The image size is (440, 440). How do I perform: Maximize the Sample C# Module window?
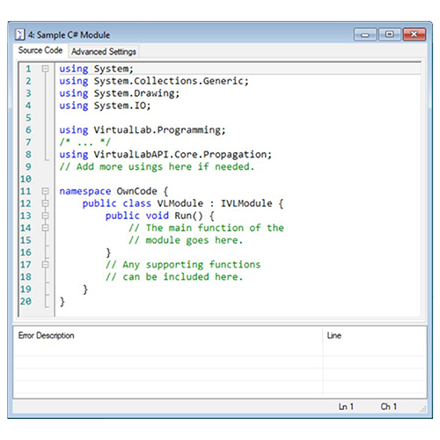(389, 34)
